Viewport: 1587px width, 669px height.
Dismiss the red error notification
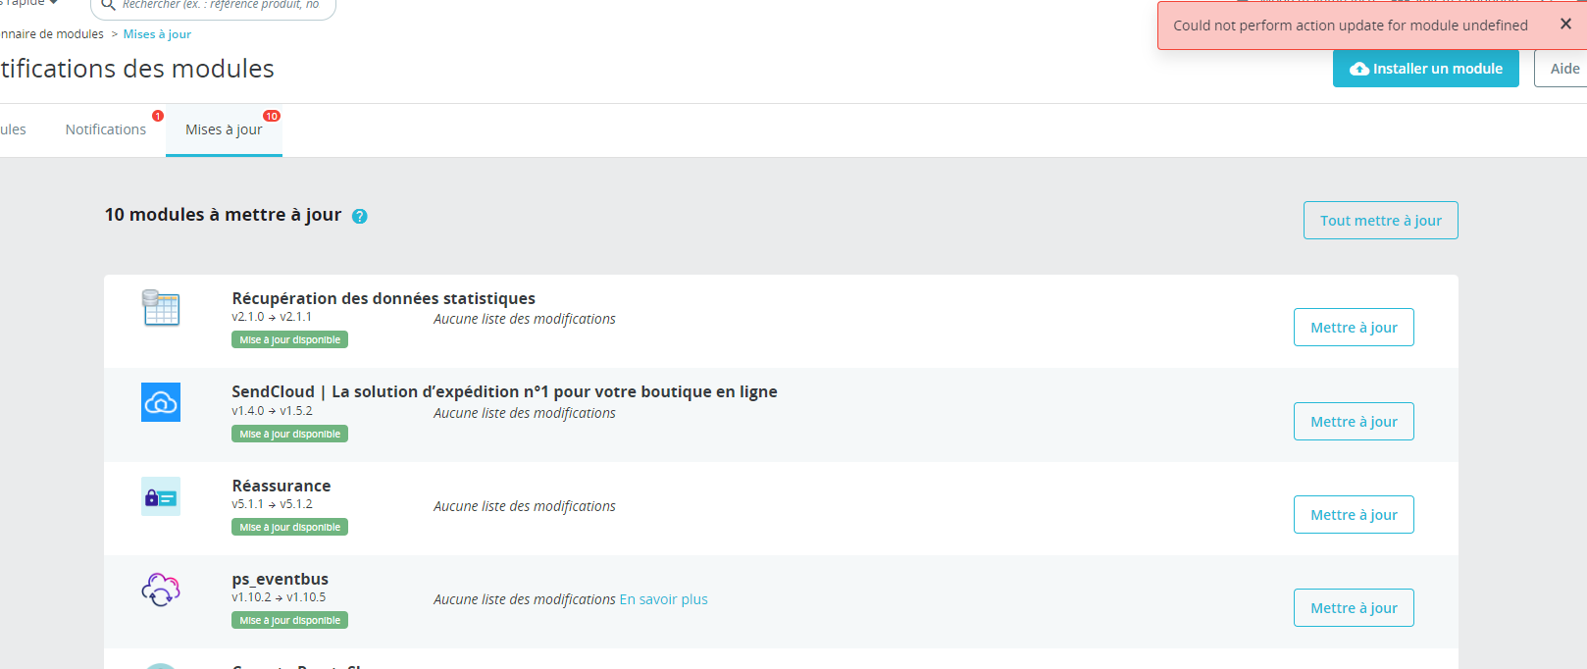(x=1565, y=25)
